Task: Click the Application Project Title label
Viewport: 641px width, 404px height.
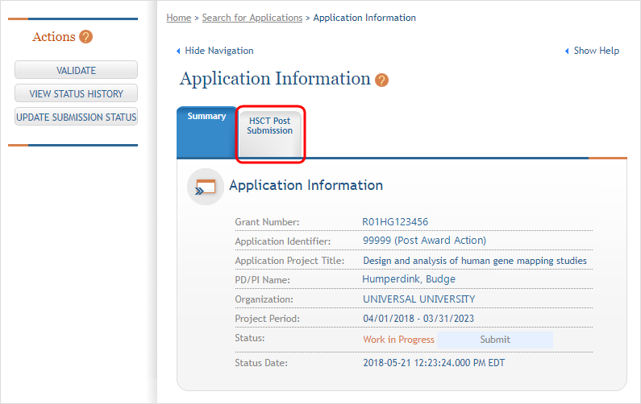Action: [289, 261]
